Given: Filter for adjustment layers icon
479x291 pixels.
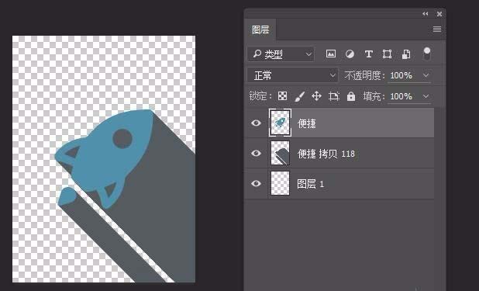Looking at the screenshot, I should (x=350, y=54).
